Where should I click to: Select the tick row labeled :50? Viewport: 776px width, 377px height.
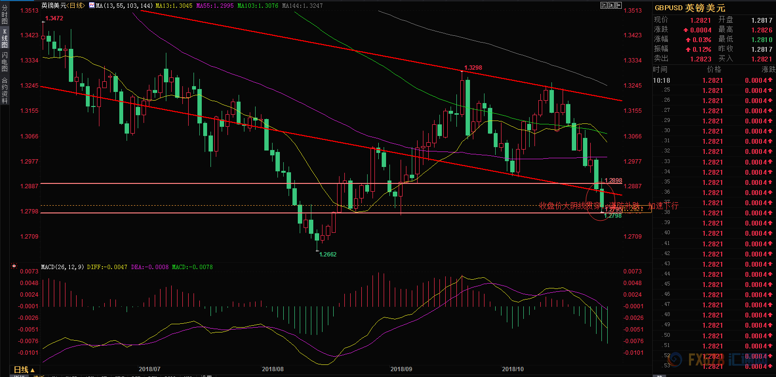714,336
